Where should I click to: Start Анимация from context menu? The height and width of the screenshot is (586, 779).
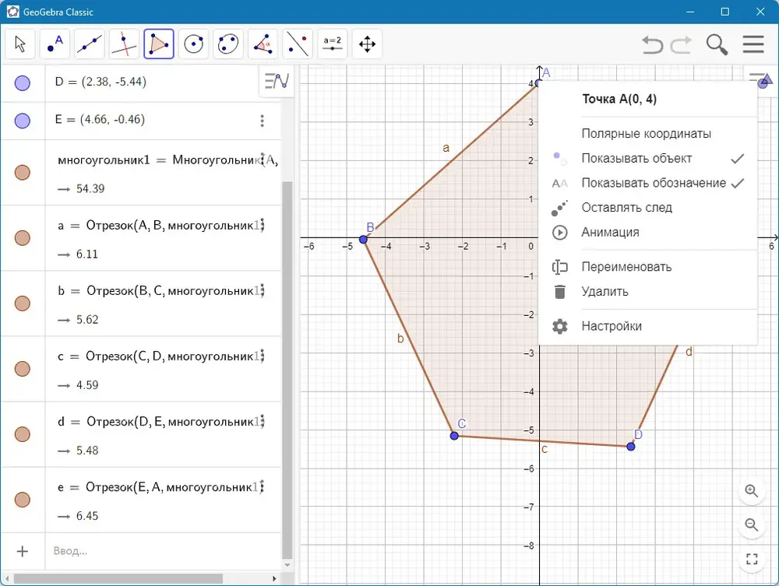(647, 232)
